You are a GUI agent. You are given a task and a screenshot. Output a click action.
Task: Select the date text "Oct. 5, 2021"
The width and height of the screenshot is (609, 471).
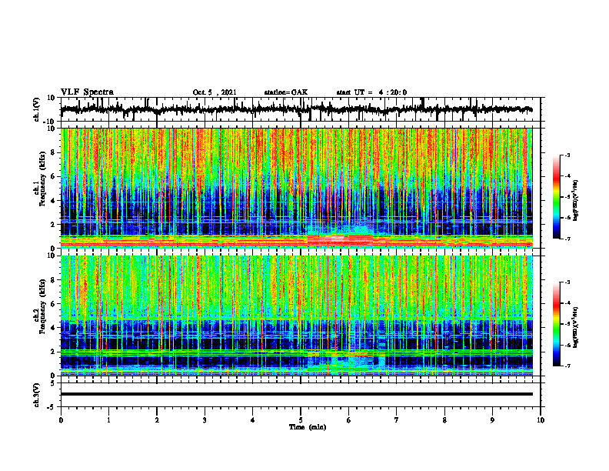tap(215, 92)
